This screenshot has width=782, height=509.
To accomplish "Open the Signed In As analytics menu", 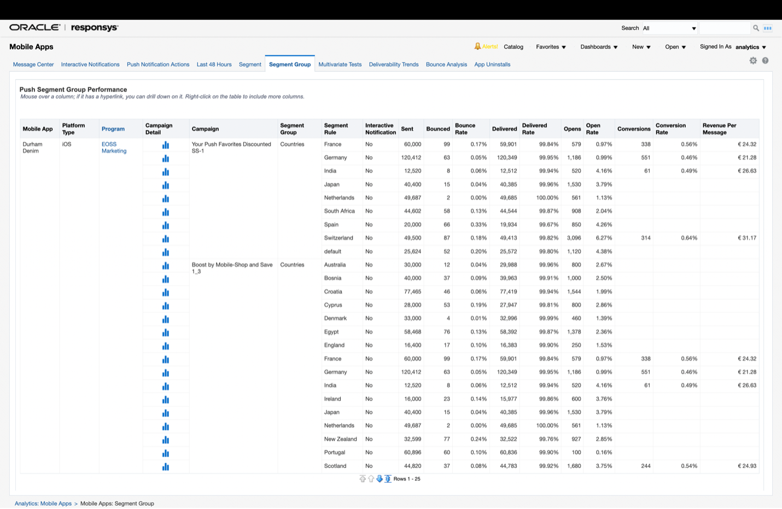I will (750, 47).
